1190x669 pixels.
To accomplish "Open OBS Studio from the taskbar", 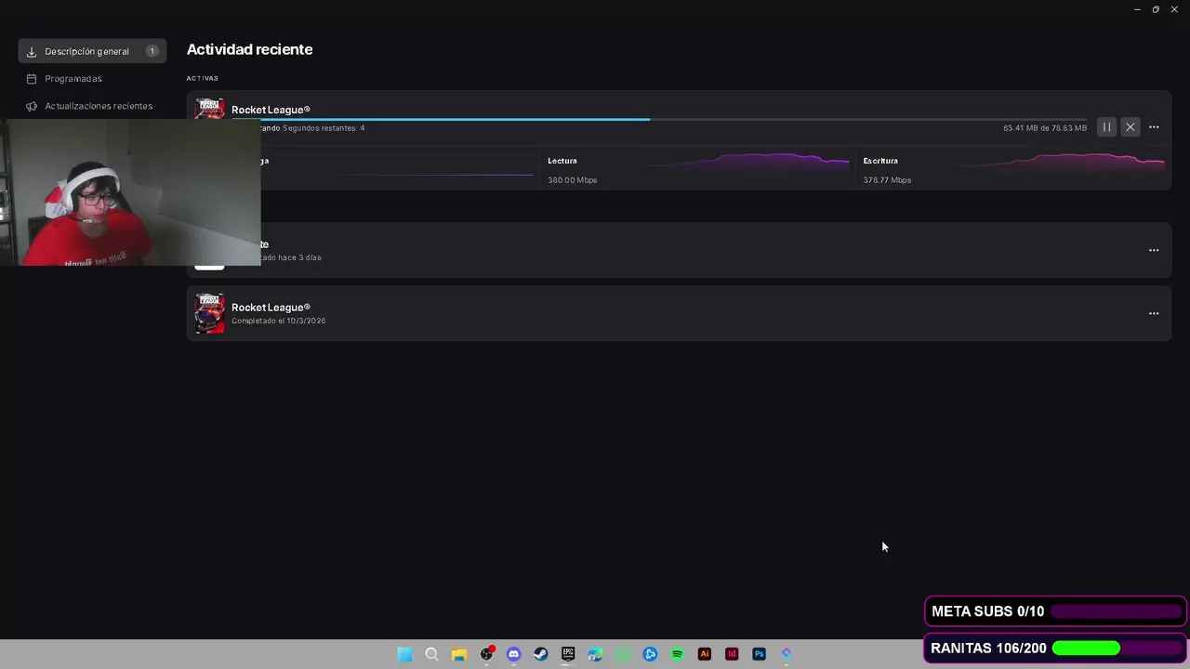I will 486,654.
